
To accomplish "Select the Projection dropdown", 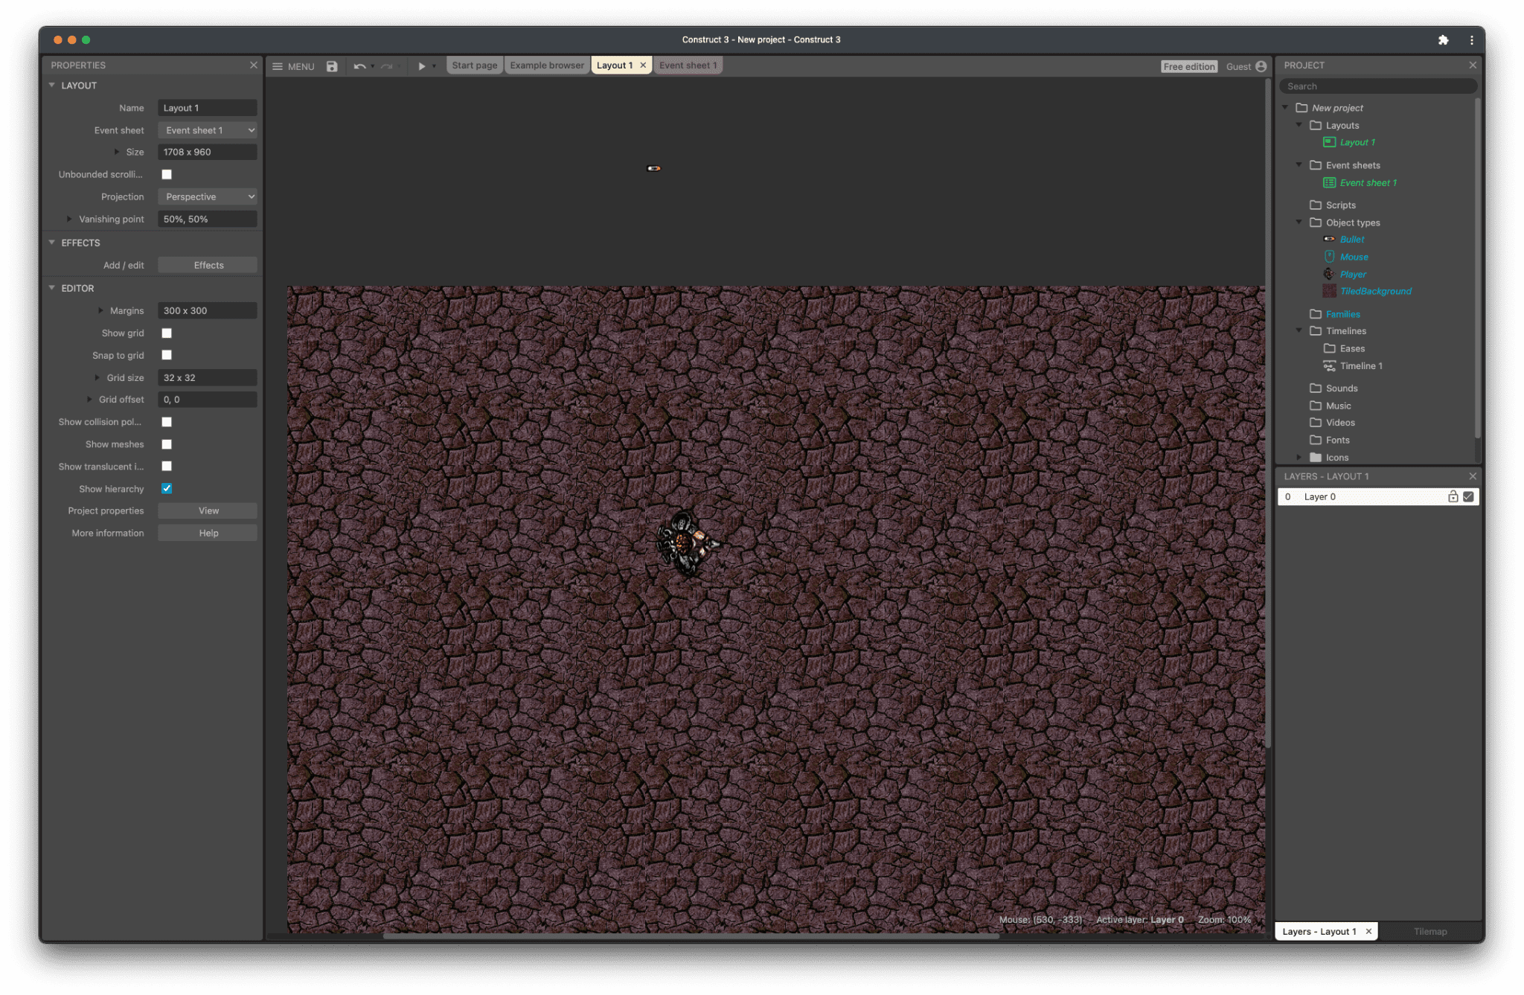I will 208,196.
